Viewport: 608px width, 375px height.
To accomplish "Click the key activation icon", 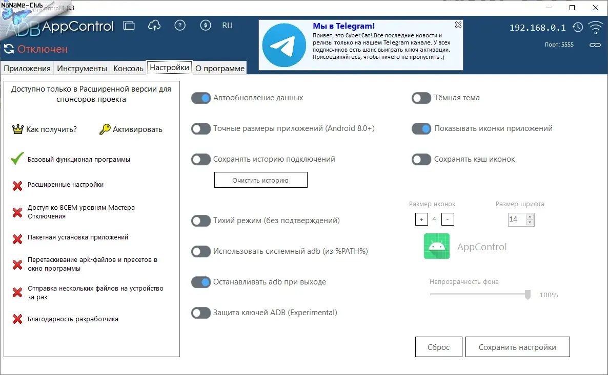I will (x=105, y=129).
